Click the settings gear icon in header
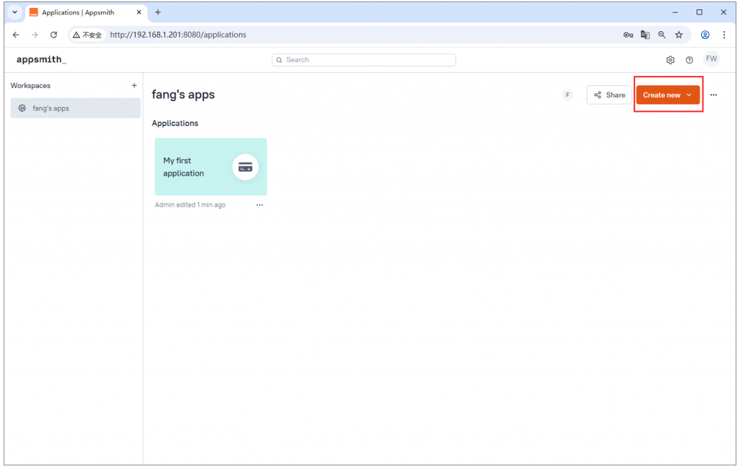The image size is (740, 469). (670, 60)
